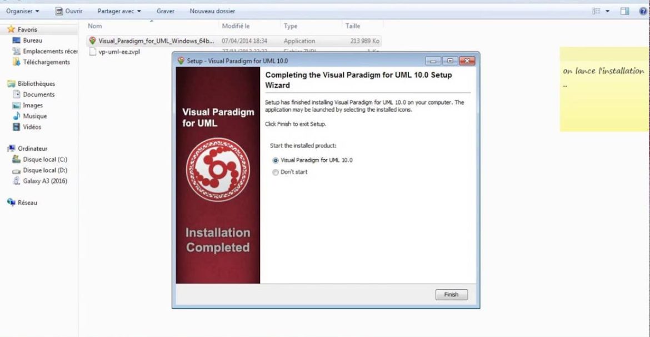650x337 pixels.
Task: Click Graver in Explorer toolbar
Action: coord(166,11)
